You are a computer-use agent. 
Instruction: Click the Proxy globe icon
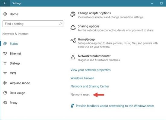(x=5, y=103)
